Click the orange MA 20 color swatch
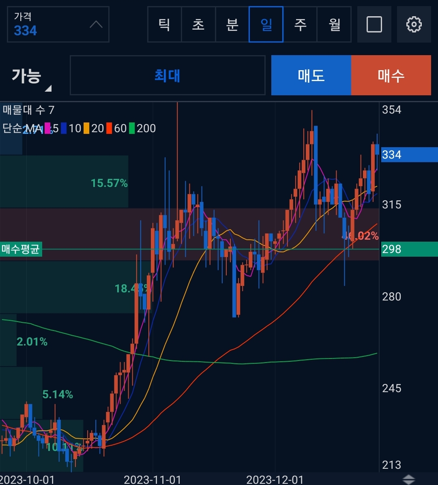 (86, 129)
